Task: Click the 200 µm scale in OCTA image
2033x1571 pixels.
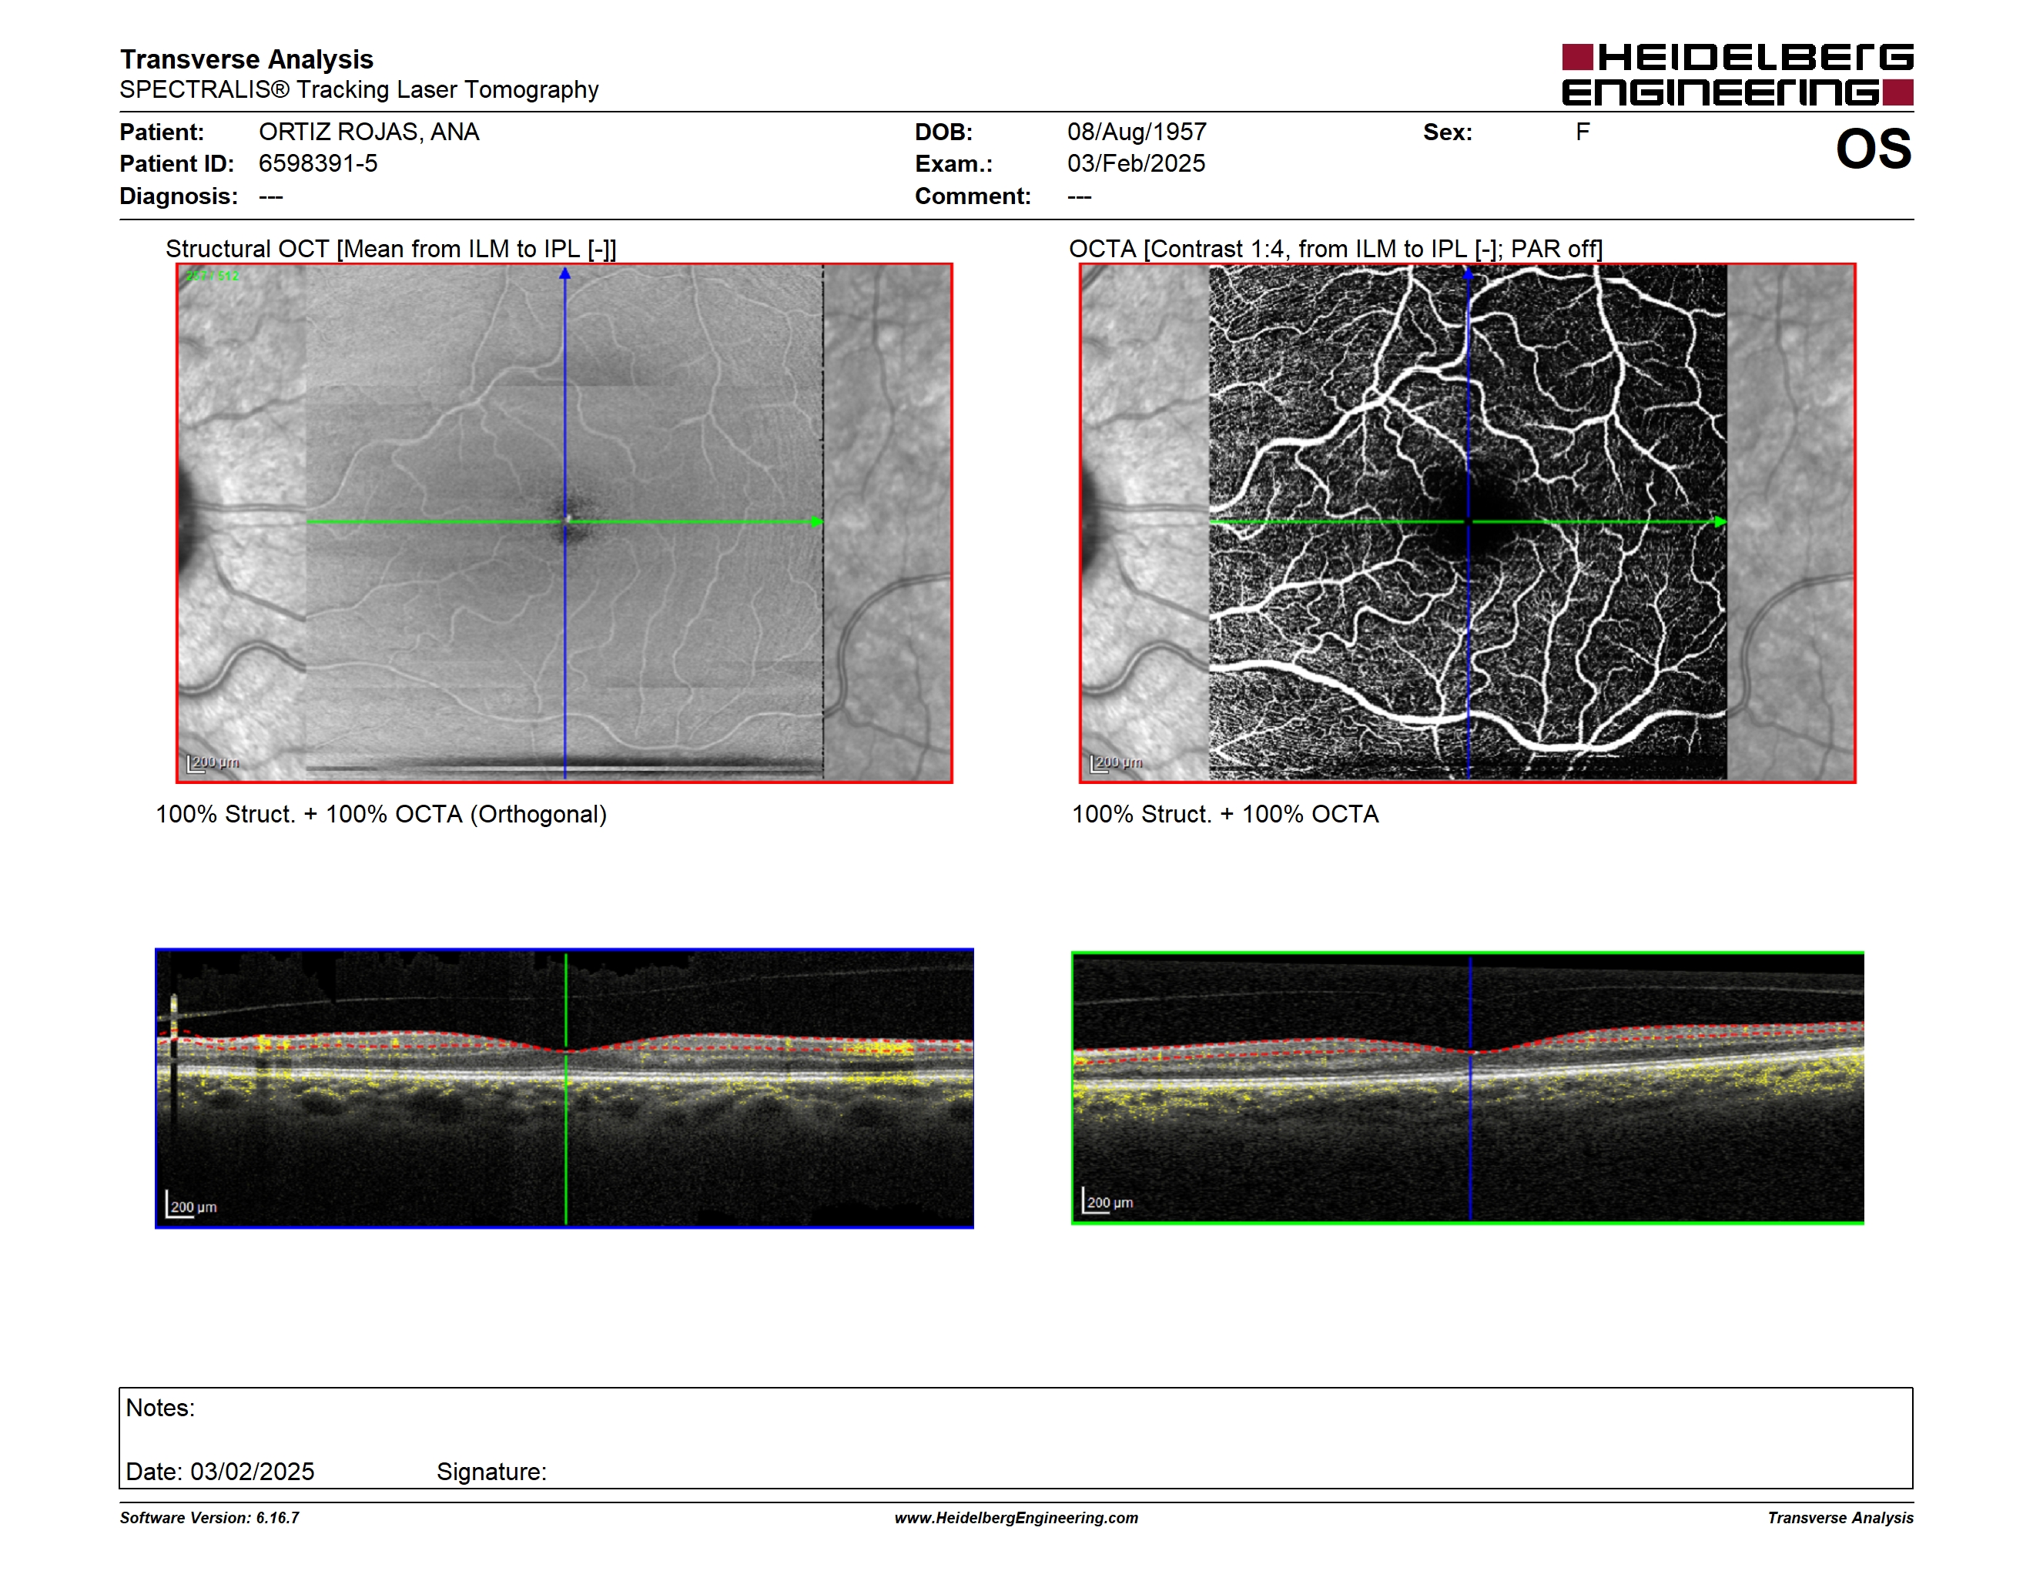Action: point(1116,763)
